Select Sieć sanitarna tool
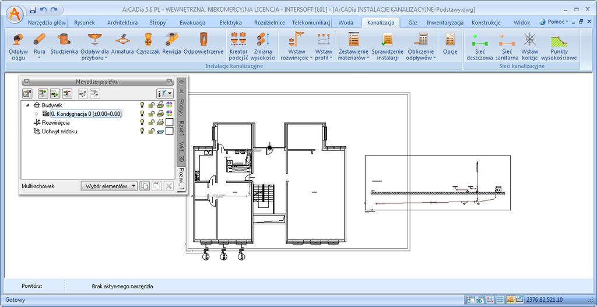597x307 pixels. point(507,47)
